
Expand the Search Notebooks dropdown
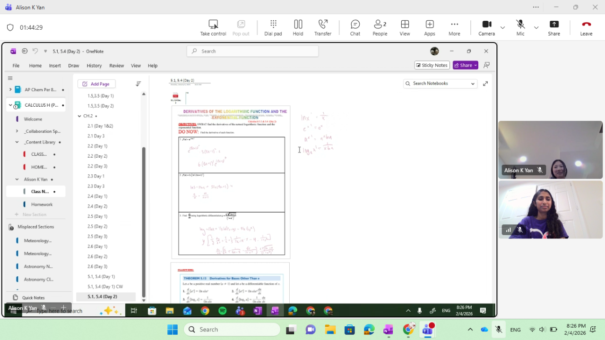tap(472, 84)
